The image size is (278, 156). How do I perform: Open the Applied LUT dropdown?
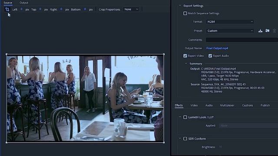(x=248, y=126)
